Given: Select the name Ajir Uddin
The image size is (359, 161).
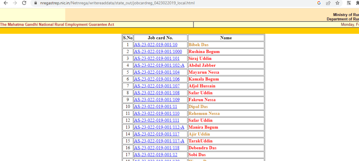Looking at the screenshot, I should [199, 134].
